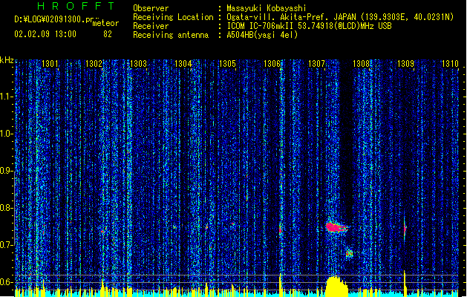467x297 pixels.
Task: Click the 1308 time marker
Action: [361, 64]
